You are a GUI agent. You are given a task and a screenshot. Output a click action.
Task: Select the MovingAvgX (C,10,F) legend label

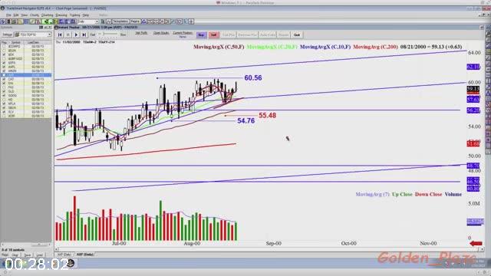click(325, 47)
